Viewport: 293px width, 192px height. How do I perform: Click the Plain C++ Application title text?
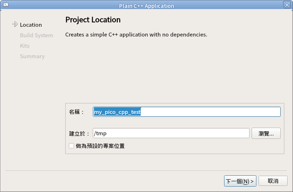146,6
